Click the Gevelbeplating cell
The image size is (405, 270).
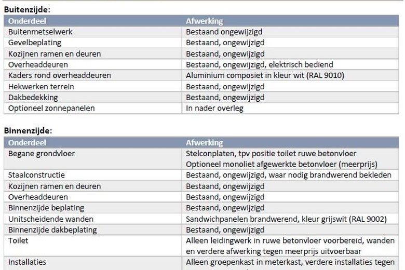pos(35,43)
